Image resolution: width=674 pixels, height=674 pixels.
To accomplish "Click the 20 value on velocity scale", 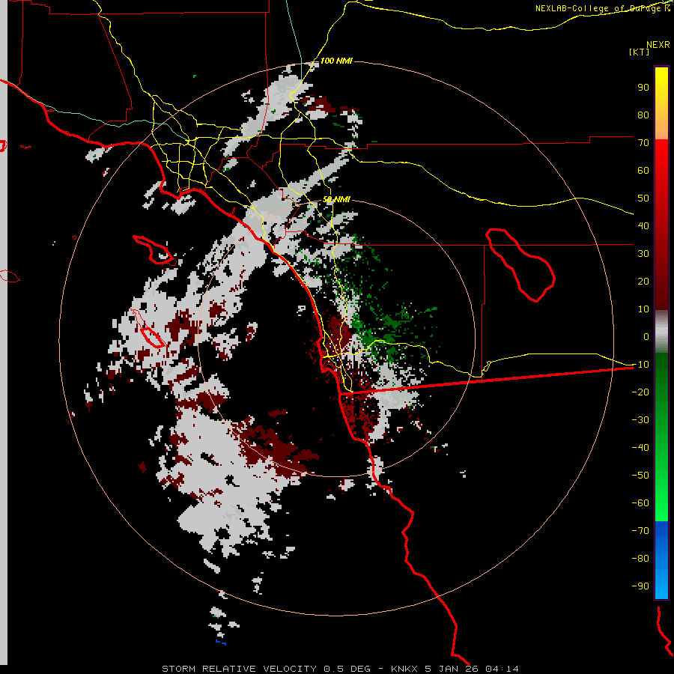I will pyautogui.click(x=643, y=281).
